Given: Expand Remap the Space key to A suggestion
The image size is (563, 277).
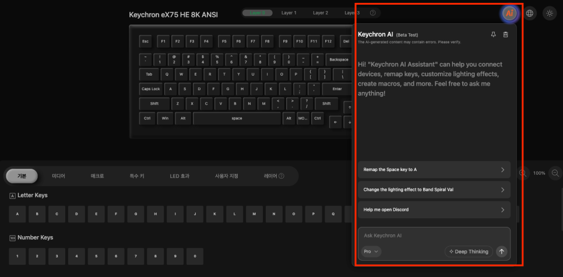Looking at the screenshot, I should 434,169.
